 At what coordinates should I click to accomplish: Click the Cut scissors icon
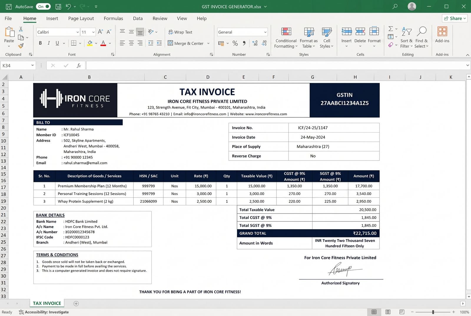pos(21,29)
